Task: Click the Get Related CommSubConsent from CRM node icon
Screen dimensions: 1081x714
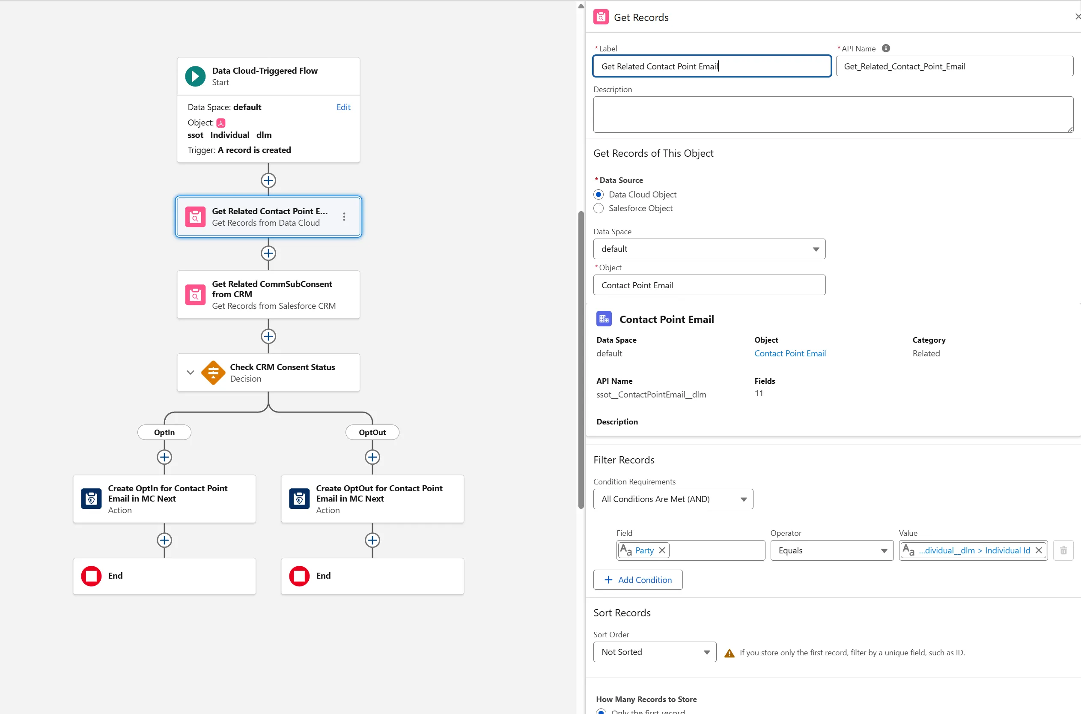Action: point(195,295)
